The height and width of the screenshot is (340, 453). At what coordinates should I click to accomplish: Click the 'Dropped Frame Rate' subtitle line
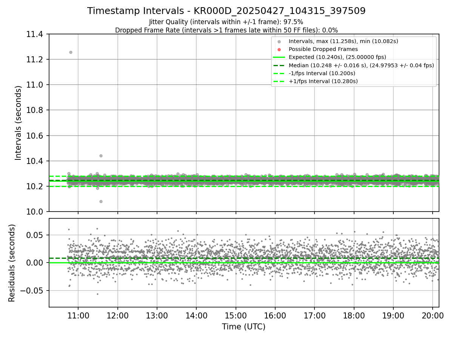(226, 30)
